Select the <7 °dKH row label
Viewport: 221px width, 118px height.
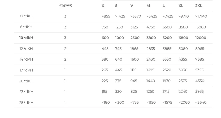click(x=26, y=16)
